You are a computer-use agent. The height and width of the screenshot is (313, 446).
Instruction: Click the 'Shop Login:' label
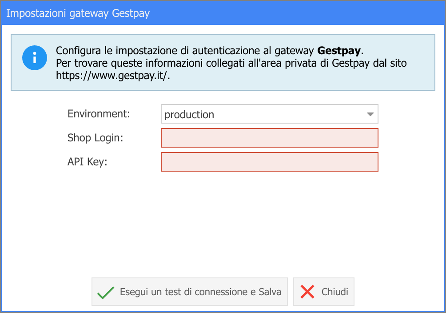96,138
